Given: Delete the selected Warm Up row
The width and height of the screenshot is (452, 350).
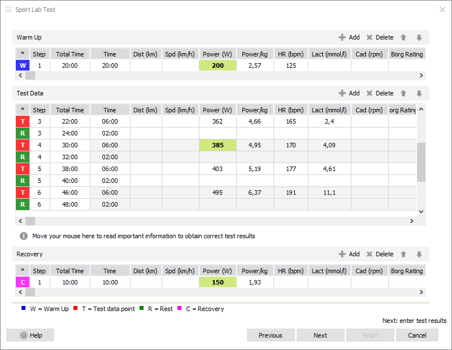Looking at the screenshot, I should point(380,37).
